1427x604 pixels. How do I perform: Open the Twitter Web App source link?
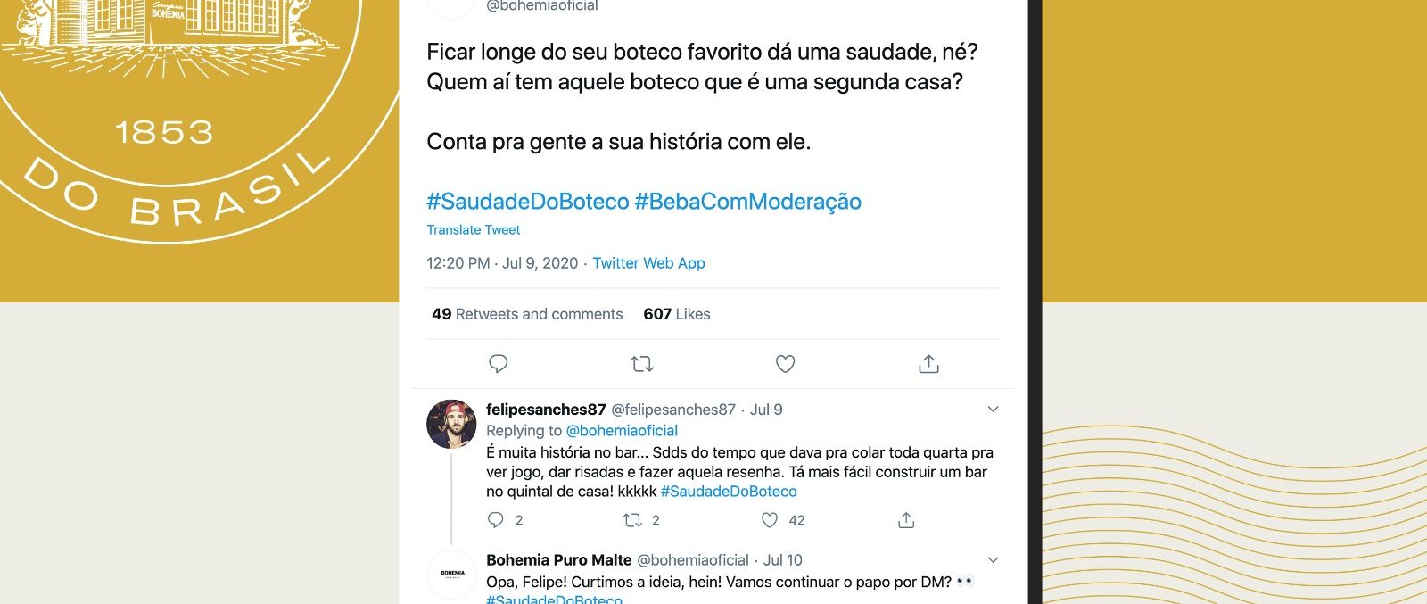(x=648, y=263)
